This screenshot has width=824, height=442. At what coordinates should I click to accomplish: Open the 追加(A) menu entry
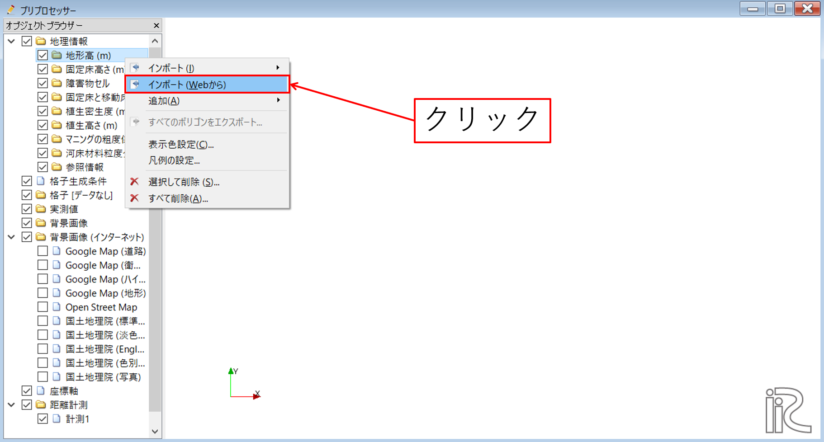pos(207,101)
